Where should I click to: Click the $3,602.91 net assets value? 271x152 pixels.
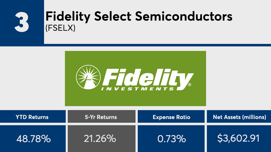(x=239, y=138)
